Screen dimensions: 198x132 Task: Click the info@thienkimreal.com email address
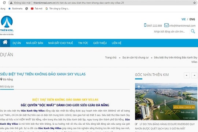(x=182, y=26)
